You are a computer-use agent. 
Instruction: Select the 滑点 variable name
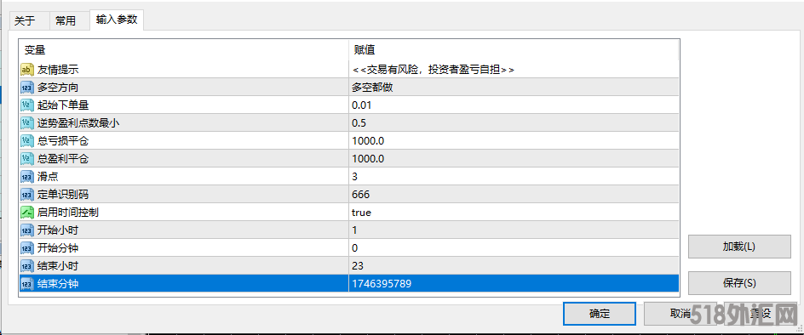pos(48,177)
